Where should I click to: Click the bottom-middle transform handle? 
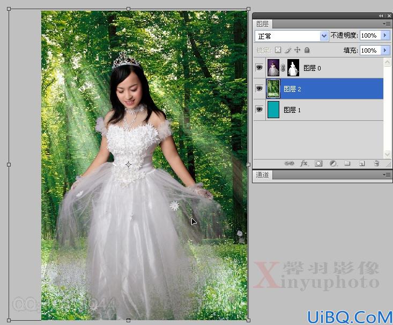pos(128,320)
